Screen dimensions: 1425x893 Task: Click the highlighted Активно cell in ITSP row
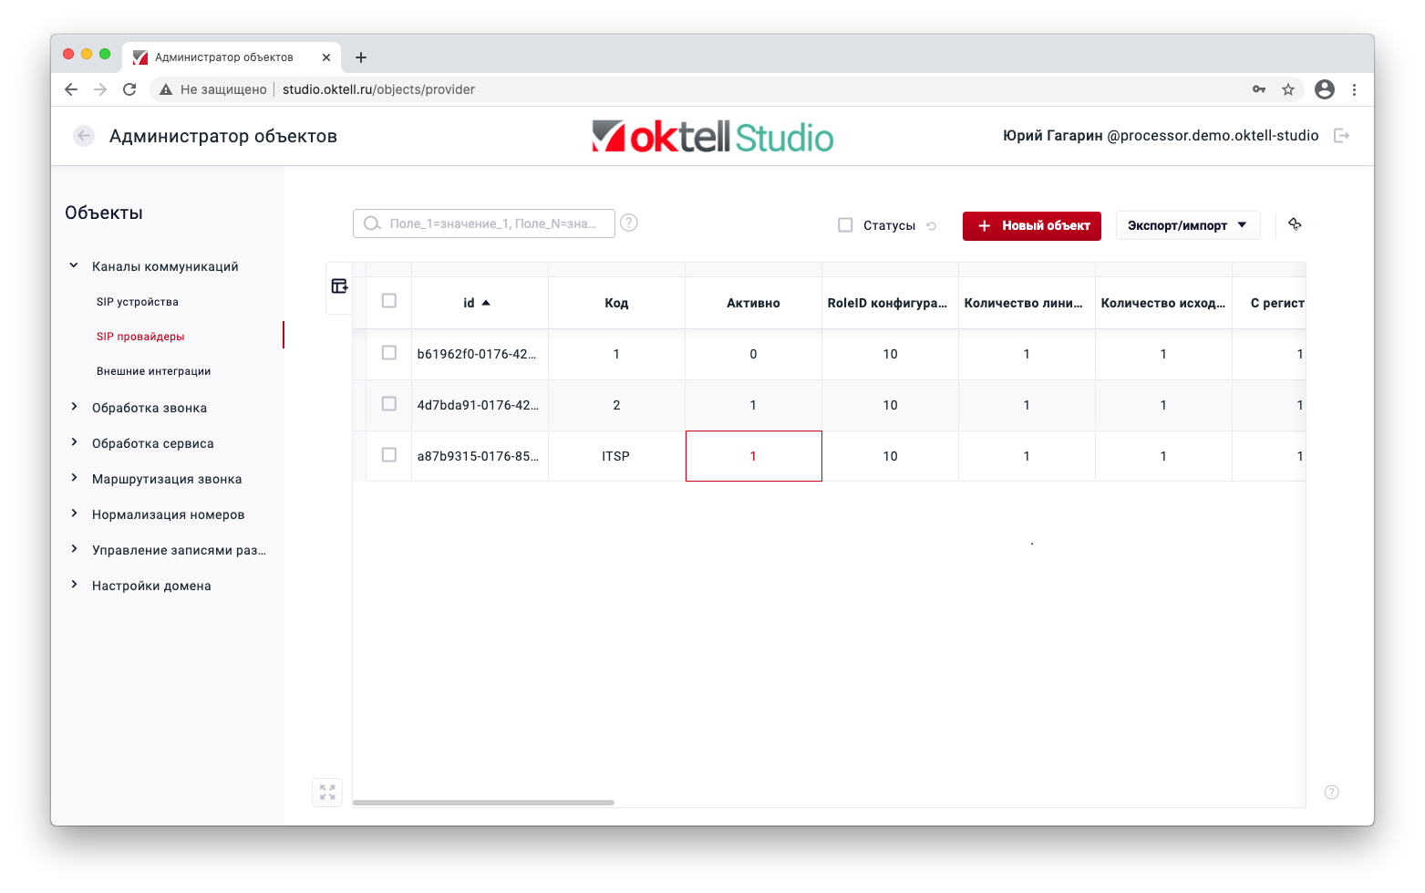tap(753, 456)
